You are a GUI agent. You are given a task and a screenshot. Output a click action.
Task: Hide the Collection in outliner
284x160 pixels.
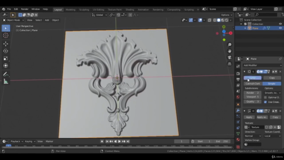coord(280,24)
